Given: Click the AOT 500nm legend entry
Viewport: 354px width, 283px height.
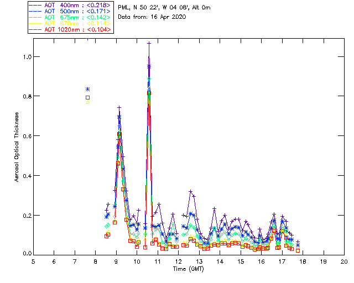Looking at the screenshot, I should (70, 11).
